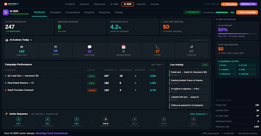Click the Active status of Real Estate Brokers
Image resolution: width=261 pixels, height=136 pixels.
pyautogui.click(x=91, y=83)
